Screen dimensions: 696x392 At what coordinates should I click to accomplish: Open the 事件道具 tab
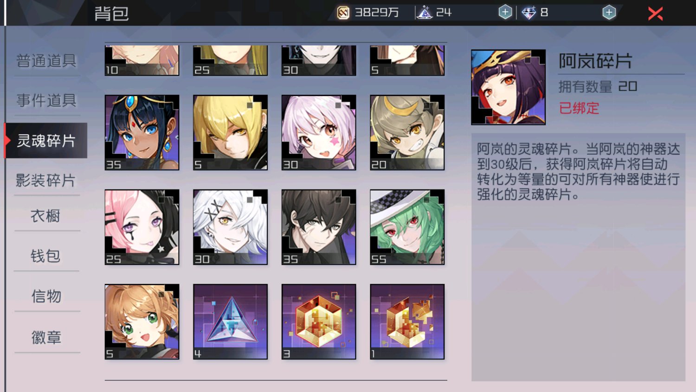click(46, 100)
